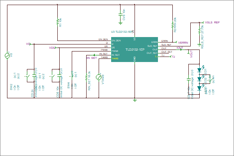The height and width of the screenshot is (156, 234).
Task: Select the COUT capacitor symbol near the LEDs
Action: pyautogui.click(x=189, y=79)
